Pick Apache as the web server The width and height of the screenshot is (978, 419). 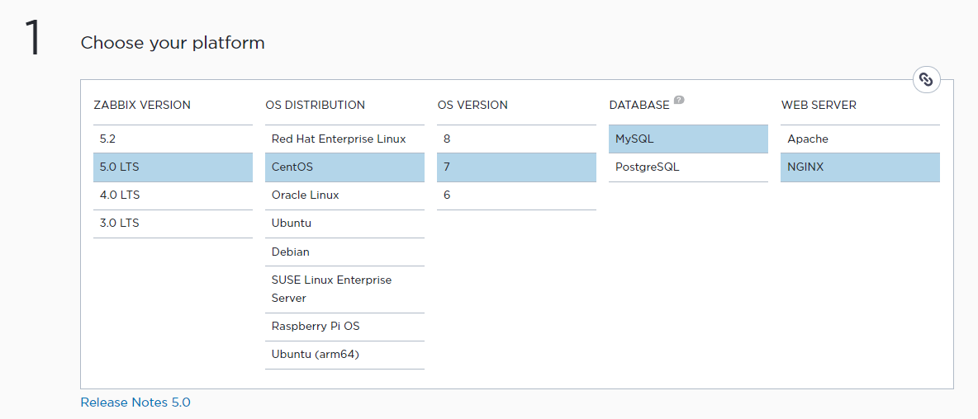coord(860,139)
